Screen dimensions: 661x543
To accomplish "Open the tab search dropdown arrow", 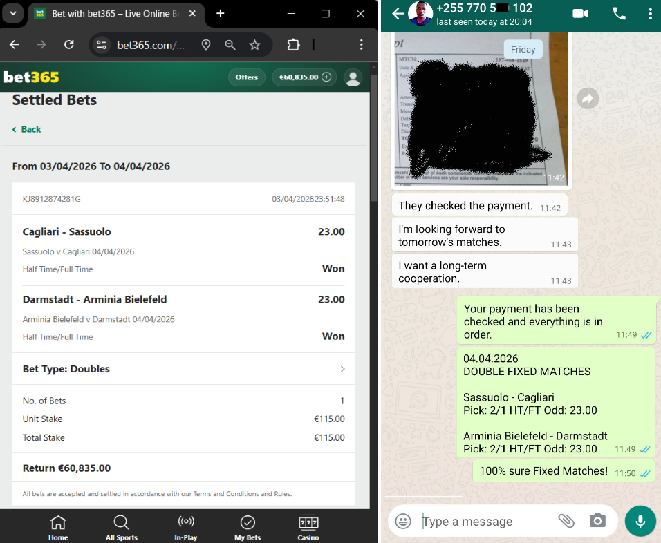I will (12, 14).
